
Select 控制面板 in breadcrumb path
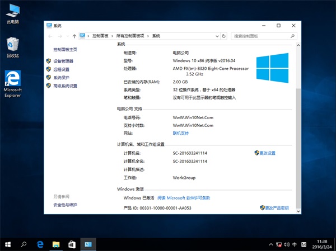pyautogui.click(x=100, y=36)
